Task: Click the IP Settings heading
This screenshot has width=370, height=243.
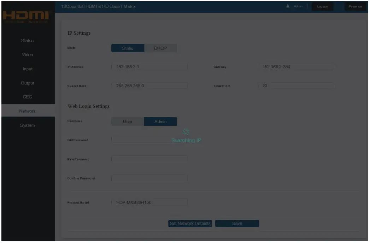Action: (x=79, y=33)
